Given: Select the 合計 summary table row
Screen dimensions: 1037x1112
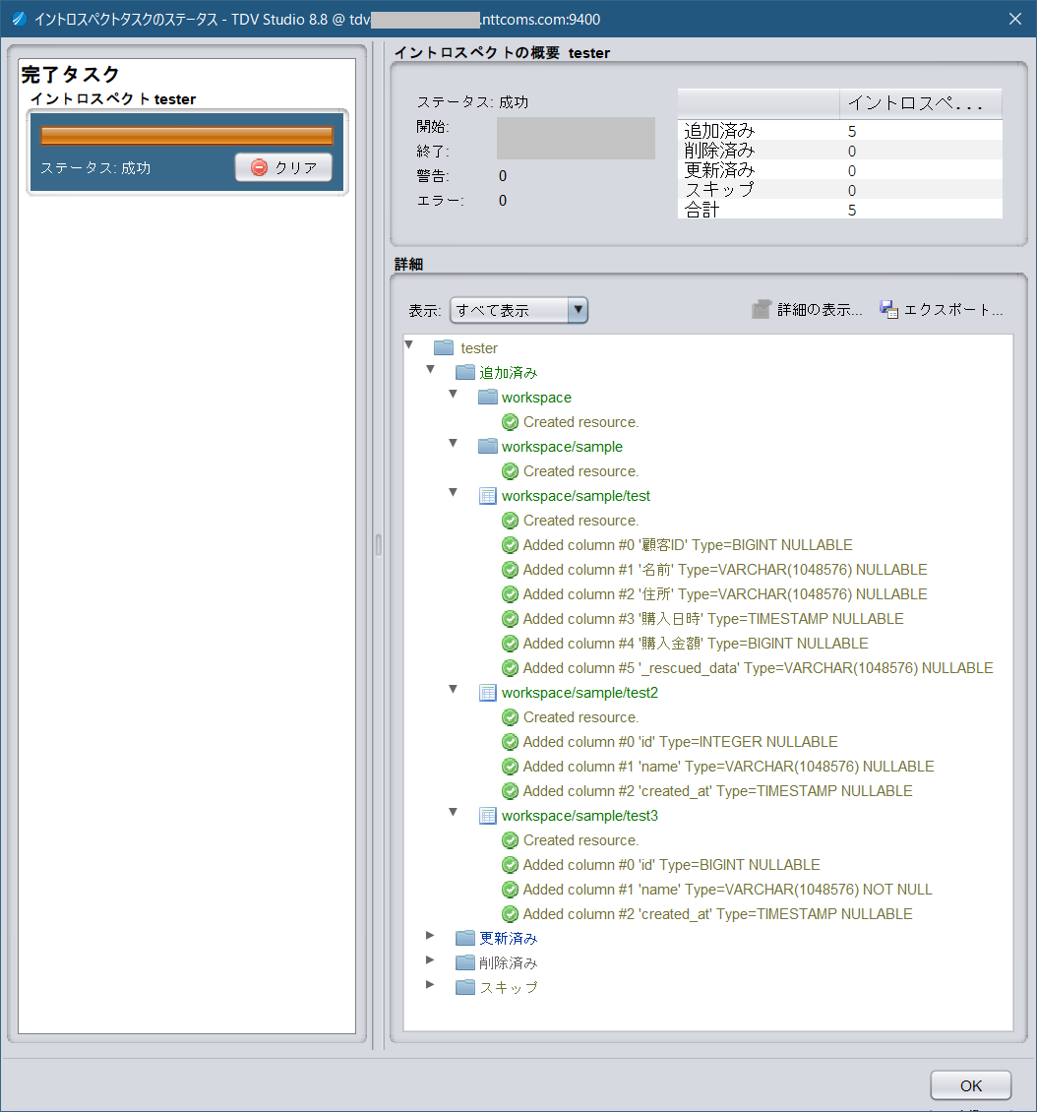Looking at the screenshot, I should tap(840, 210).
